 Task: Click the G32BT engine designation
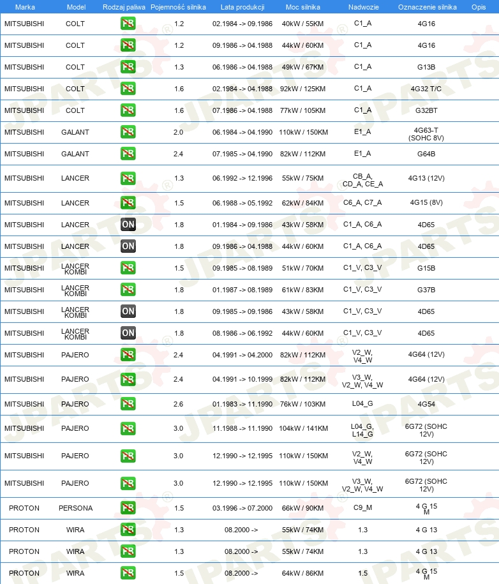(x=426, y=110)
